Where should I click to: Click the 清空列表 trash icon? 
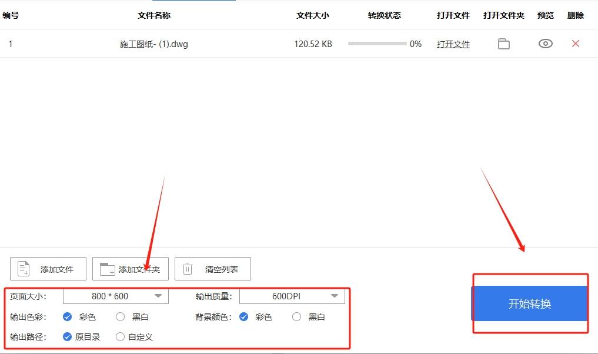coord(188,269)
